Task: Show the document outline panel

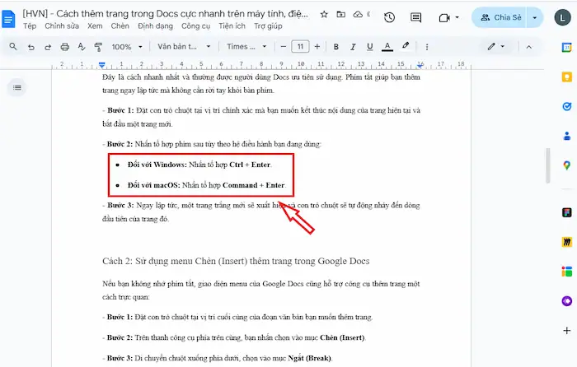Action: click(17, 86)
